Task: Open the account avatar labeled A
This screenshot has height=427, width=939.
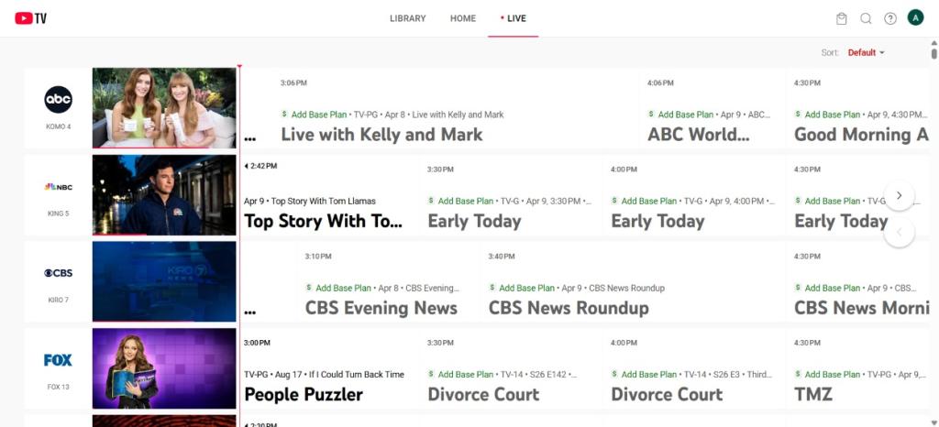Action: (915, 18)
